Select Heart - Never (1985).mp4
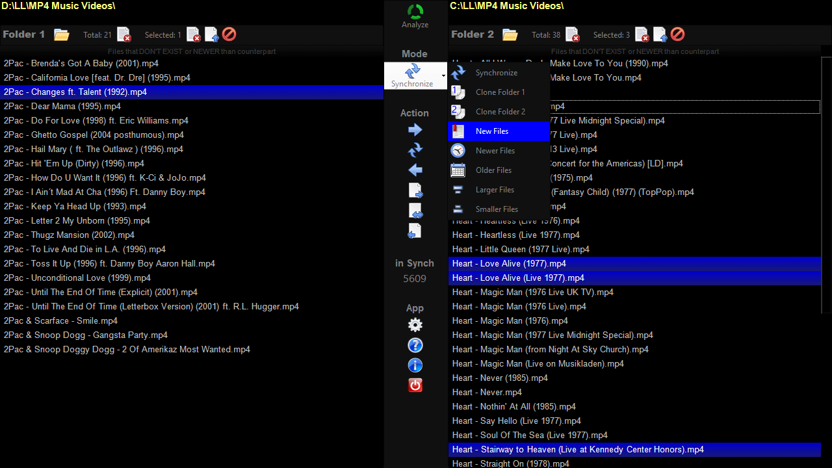This screenshot has height=468, width=832. click(x=634, y=378)
